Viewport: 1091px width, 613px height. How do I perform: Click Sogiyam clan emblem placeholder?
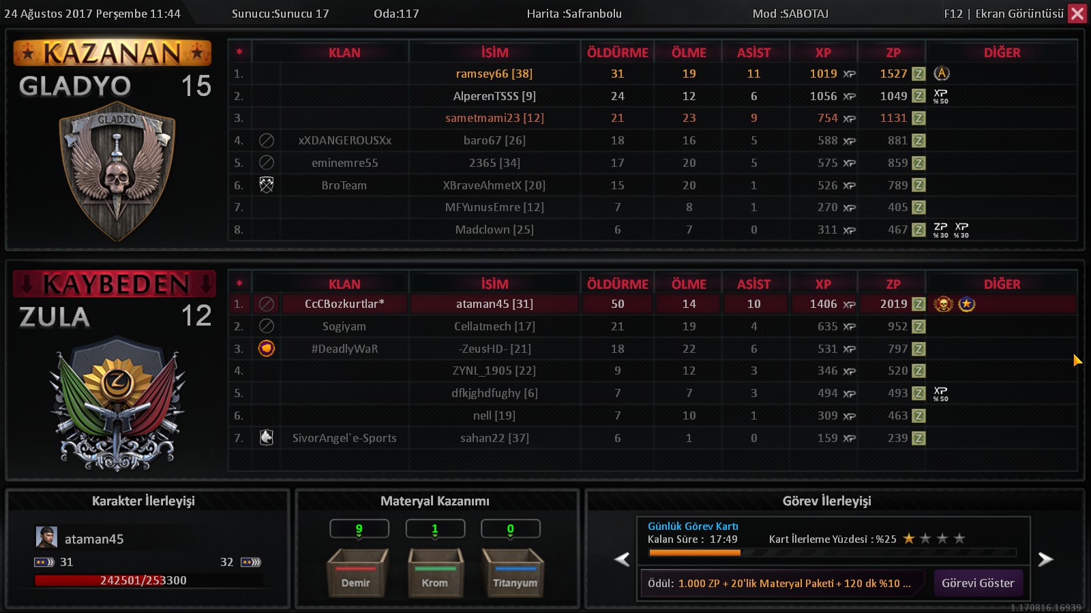(267, 326)
